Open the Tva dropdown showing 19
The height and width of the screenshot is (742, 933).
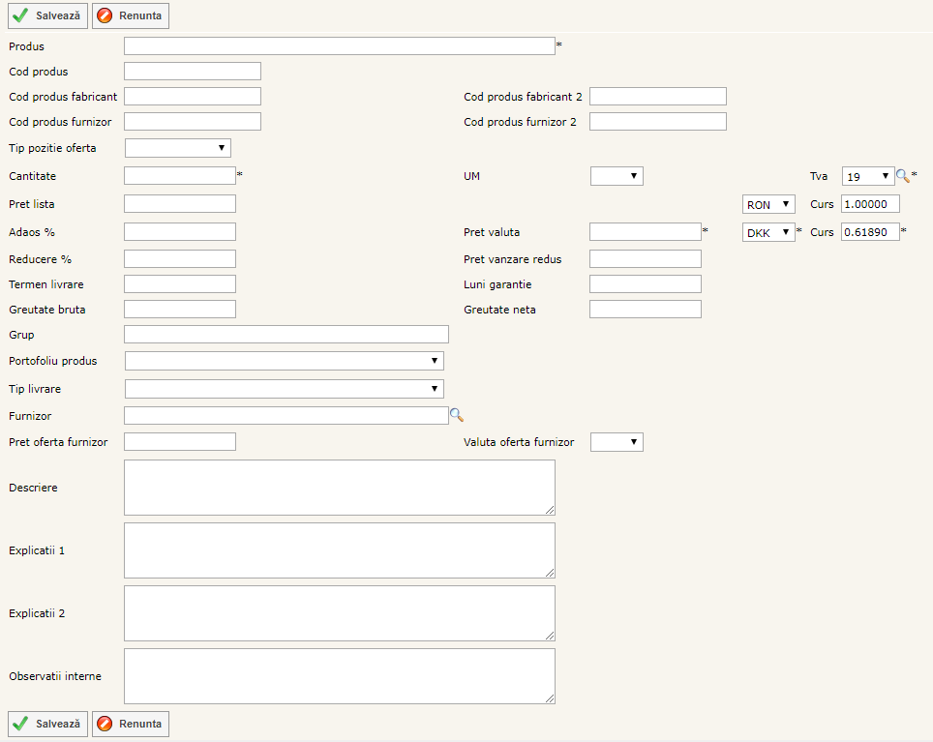(x=867, y=176)
